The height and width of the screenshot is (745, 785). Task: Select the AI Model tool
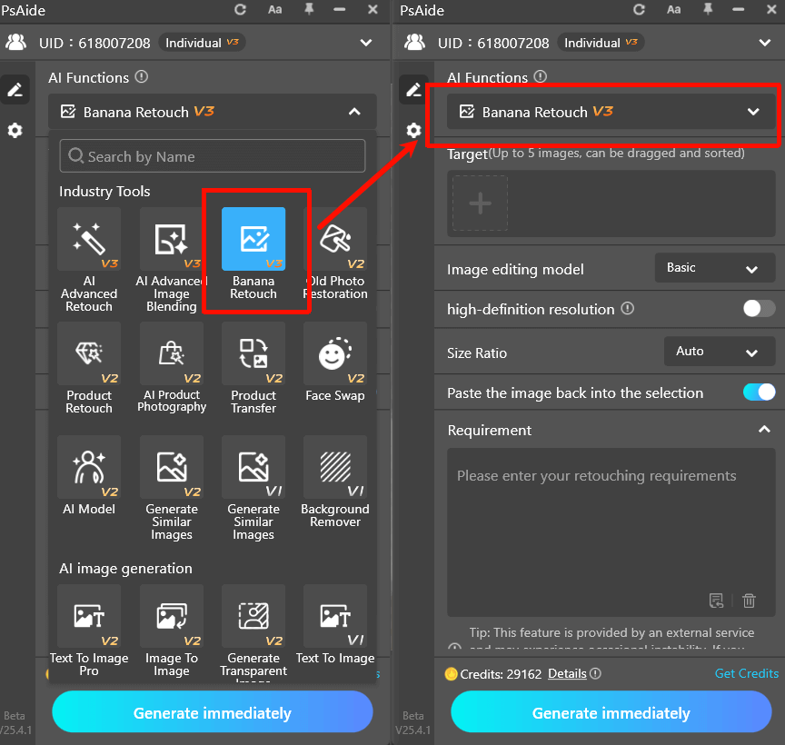point(88,468)
